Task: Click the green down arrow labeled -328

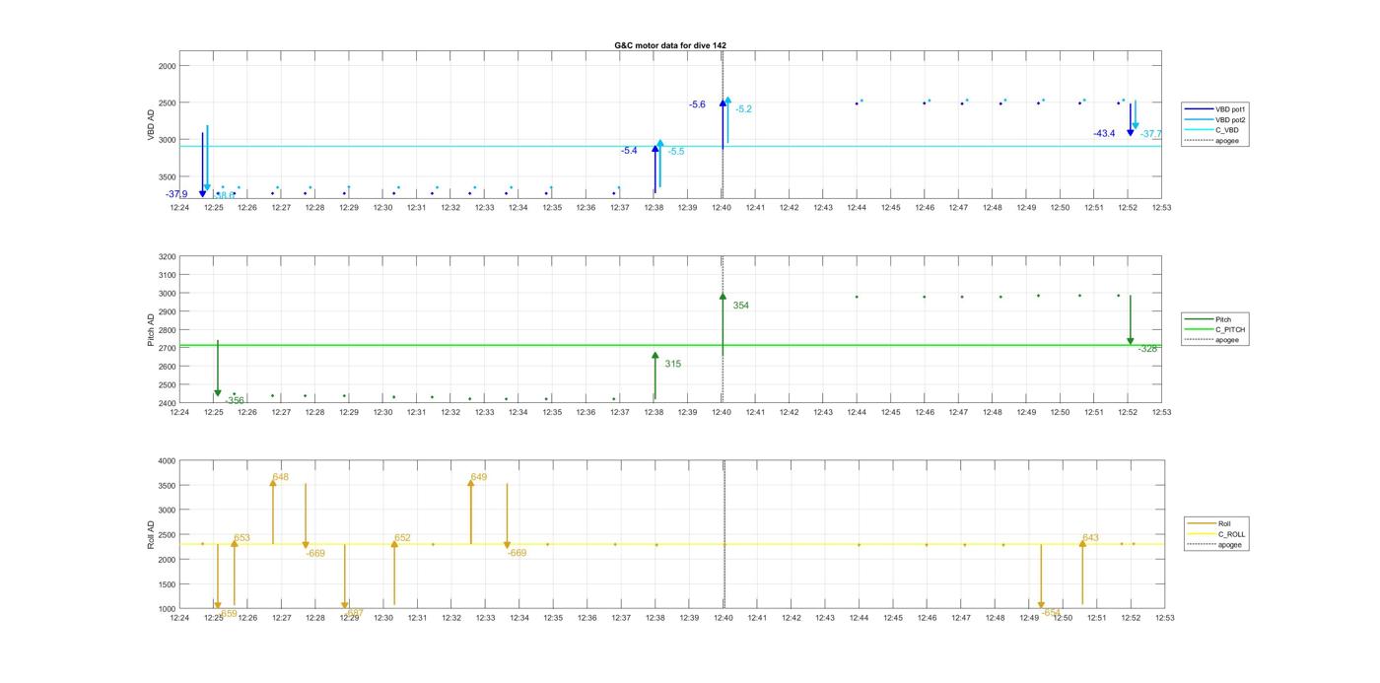Action: (x=1131, y=320)
